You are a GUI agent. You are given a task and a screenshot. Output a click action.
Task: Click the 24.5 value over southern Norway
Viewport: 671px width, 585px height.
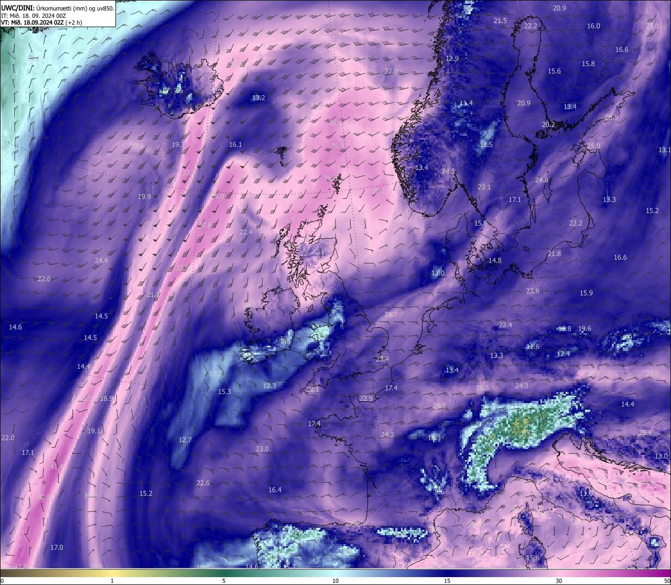tap(448, 172)
